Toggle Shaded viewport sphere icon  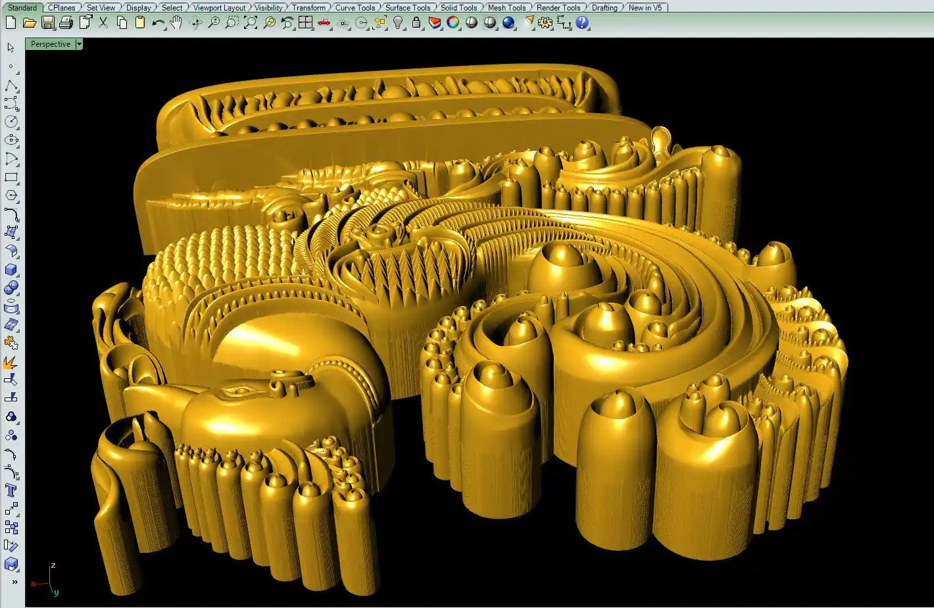(x=472, y=23)
